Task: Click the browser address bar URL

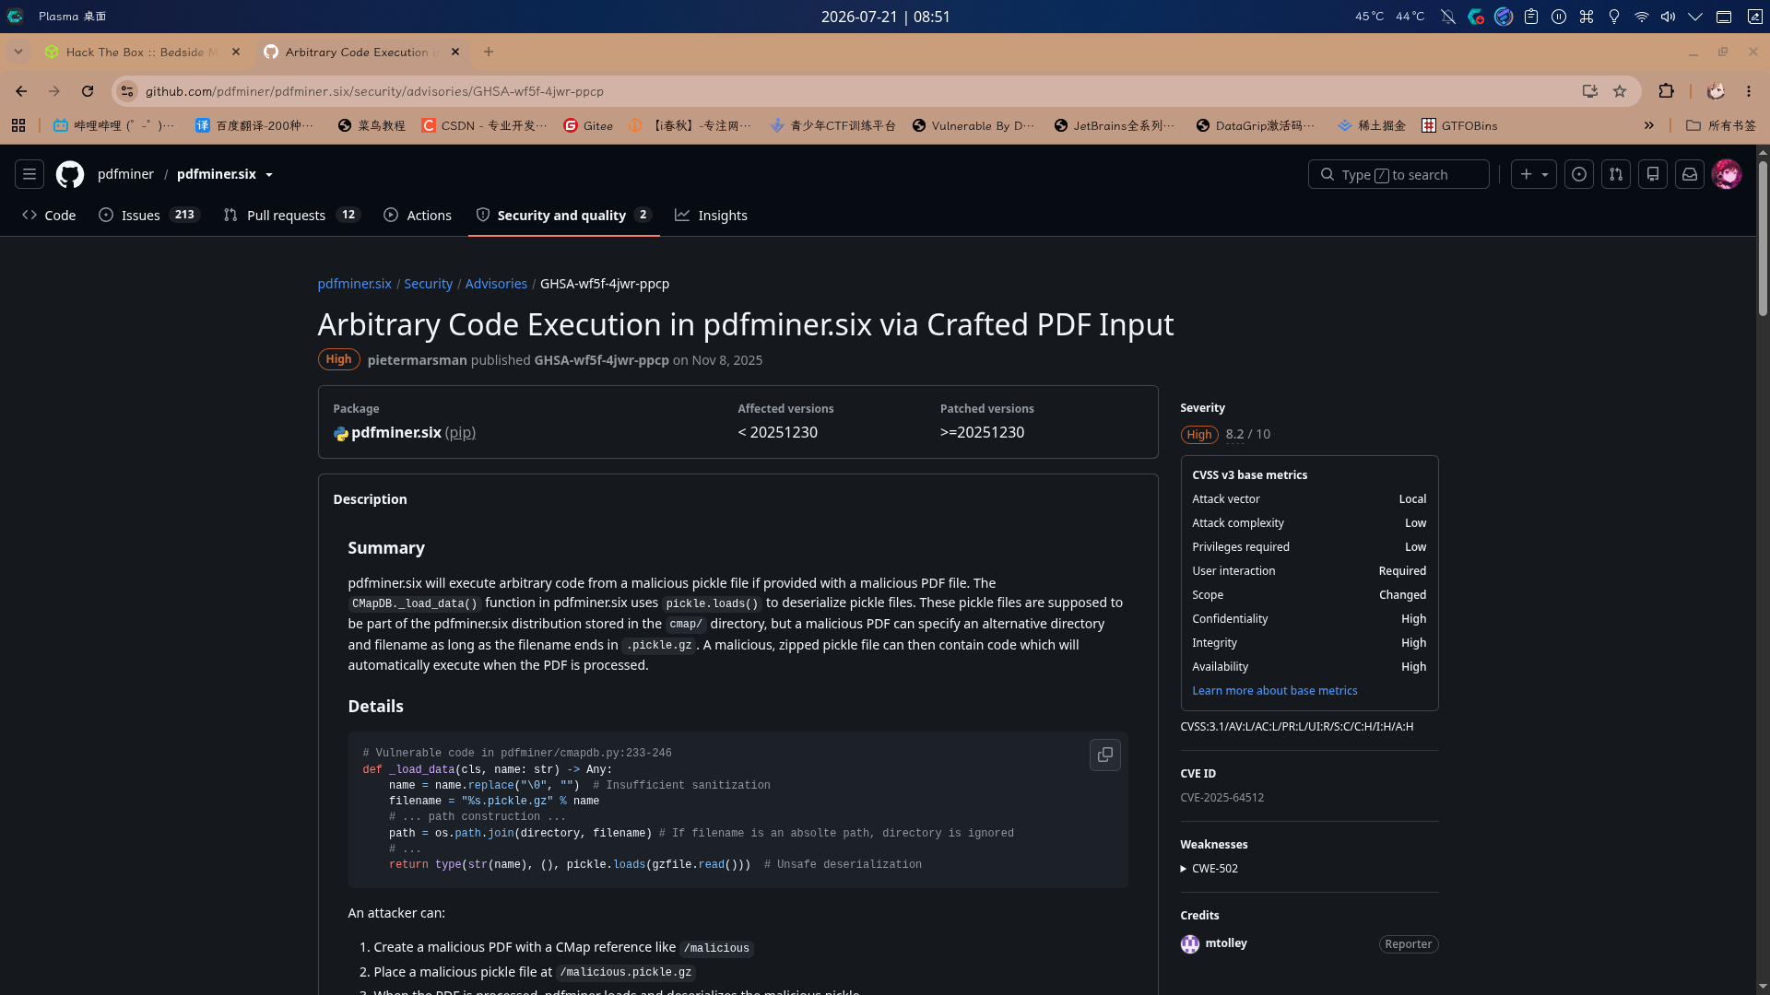Action: [x=374, y=91]
